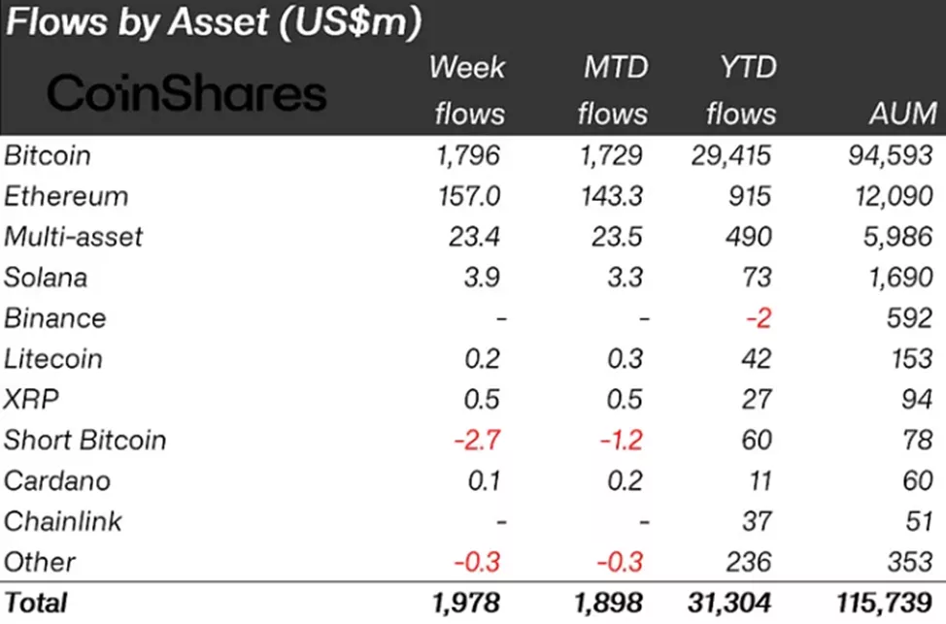The image size is (946, 624).
Task: Click the Chainlink asset name
Action: (x=63, y=522)
